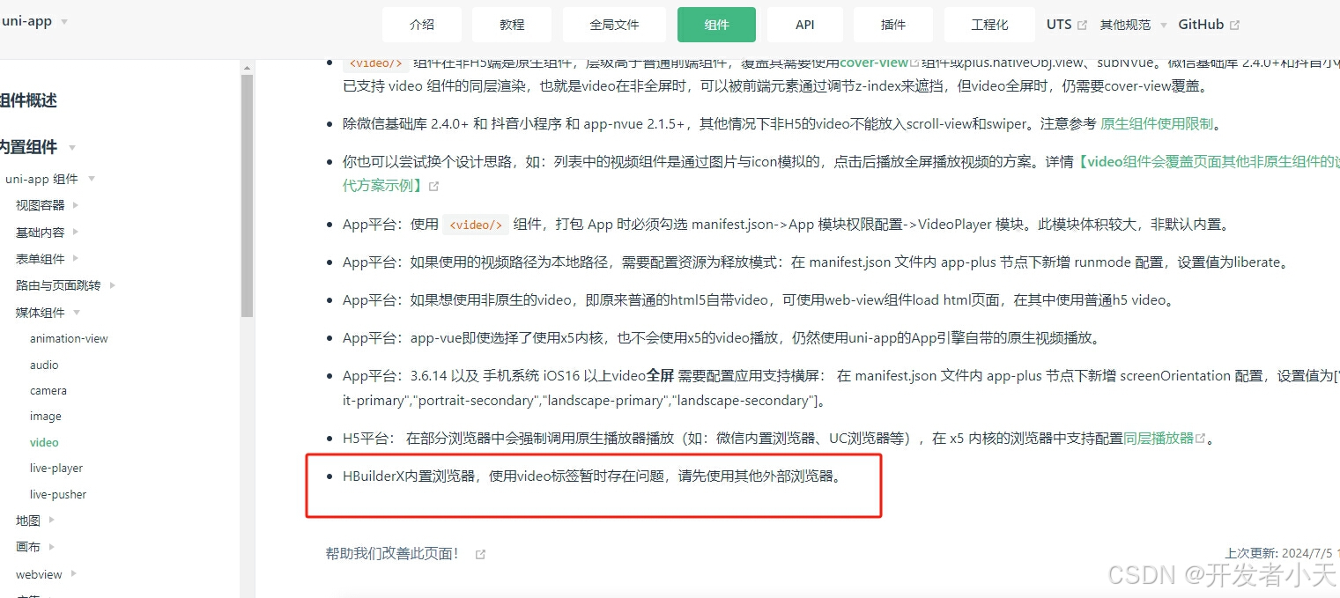
Task: Expand the webview tree arrow
Action: [x=74, y=574]
